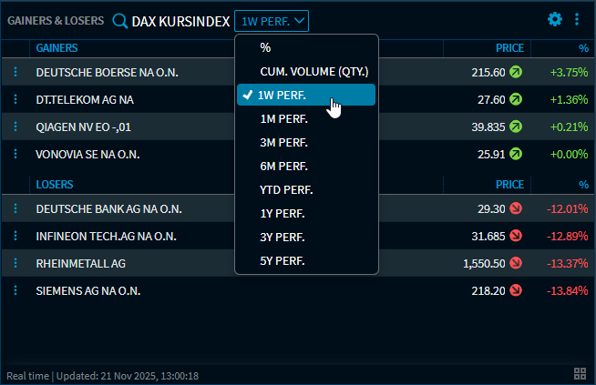
Task: Click the grid layout icon in bottom corner
Action: pyautogui.click(x=580, y=374)
